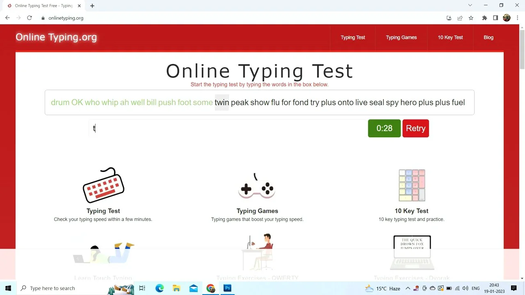This screenshot has width=525, height=295.
Task: Open the tab search dropdown arrow
Action: click(470, 5)
